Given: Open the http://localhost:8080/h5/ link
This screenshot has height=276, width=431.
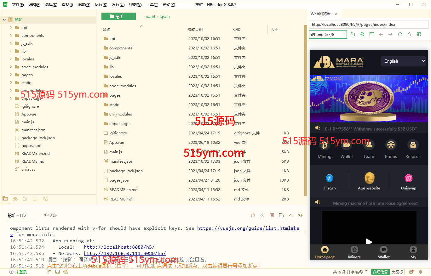Looking at the screenshot, I should [119, 247].
